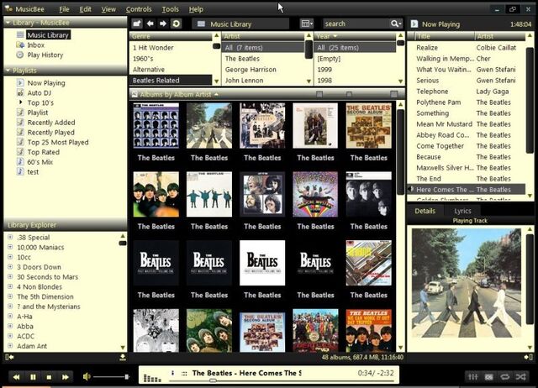The height and width of the screenshot is (388, 538).
Task: Click the left panel collapse icon
Action: [9, 357]
